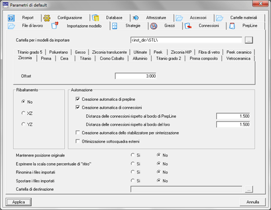The width and height of the screenshot is (271, 210).
Task: Select the Cromo Cobalto material tab
Action: click(x=112, y=59)
